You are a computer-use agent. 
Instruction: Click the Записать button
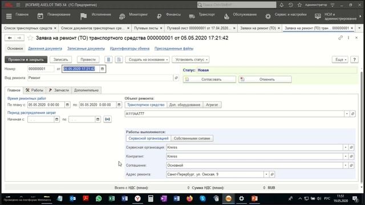(x=60, y=59)
